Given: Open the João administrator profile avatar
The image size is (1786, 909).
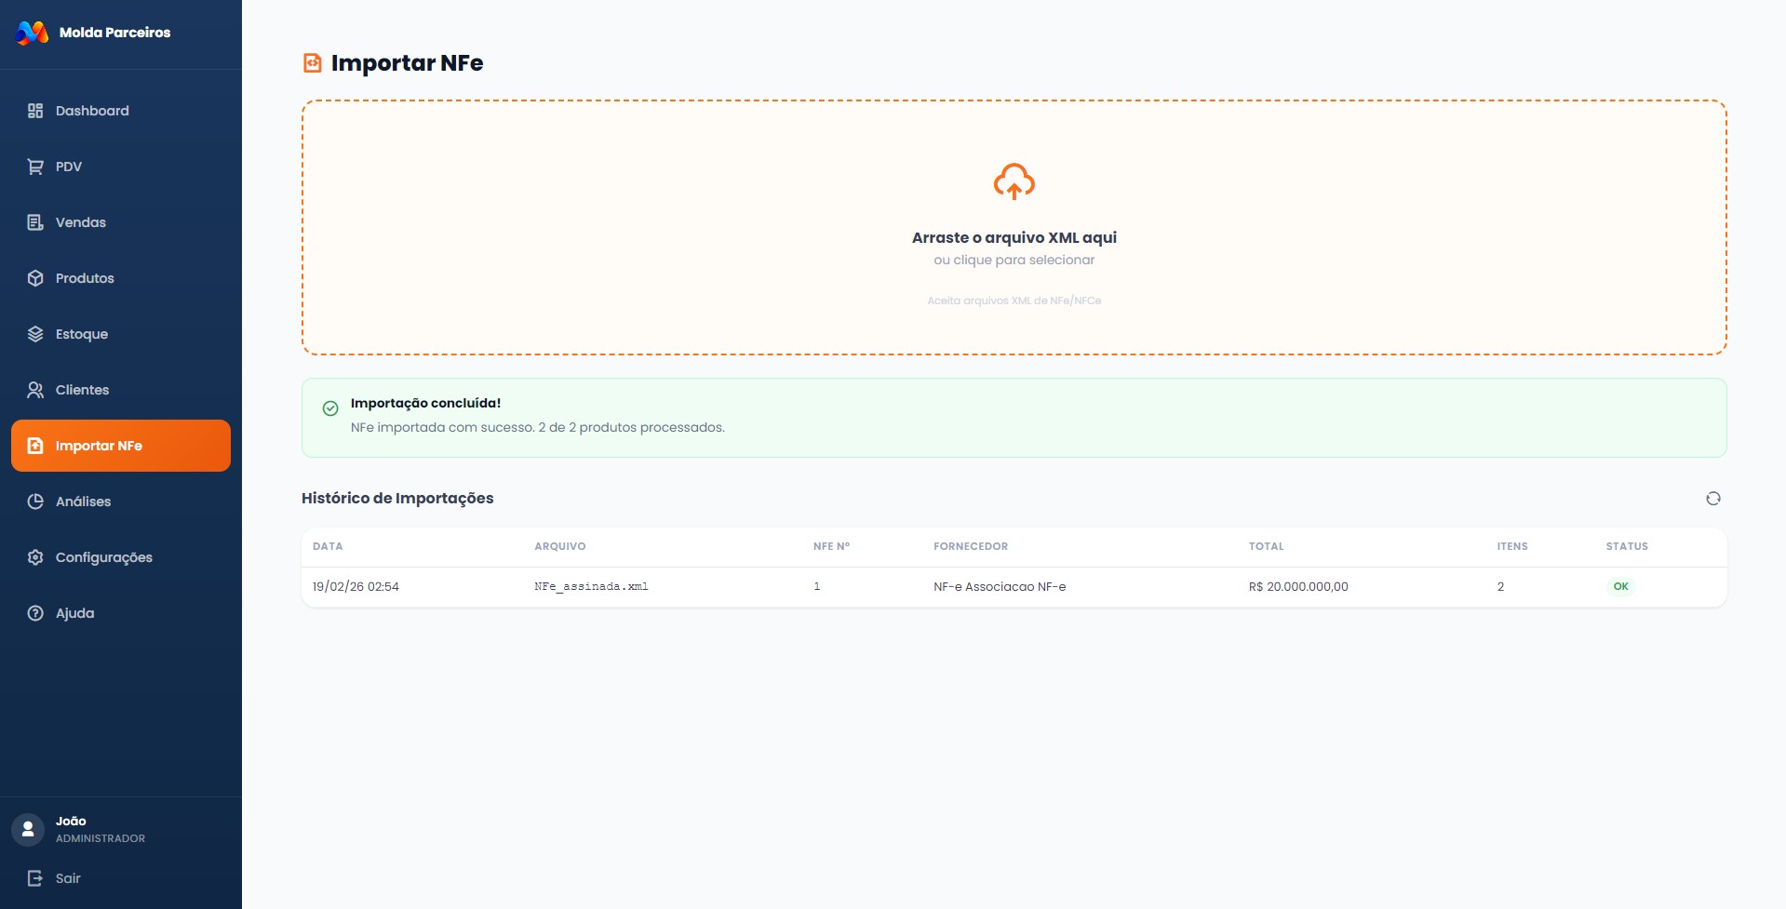Looking at the screenshot, I should click(28, 829).
